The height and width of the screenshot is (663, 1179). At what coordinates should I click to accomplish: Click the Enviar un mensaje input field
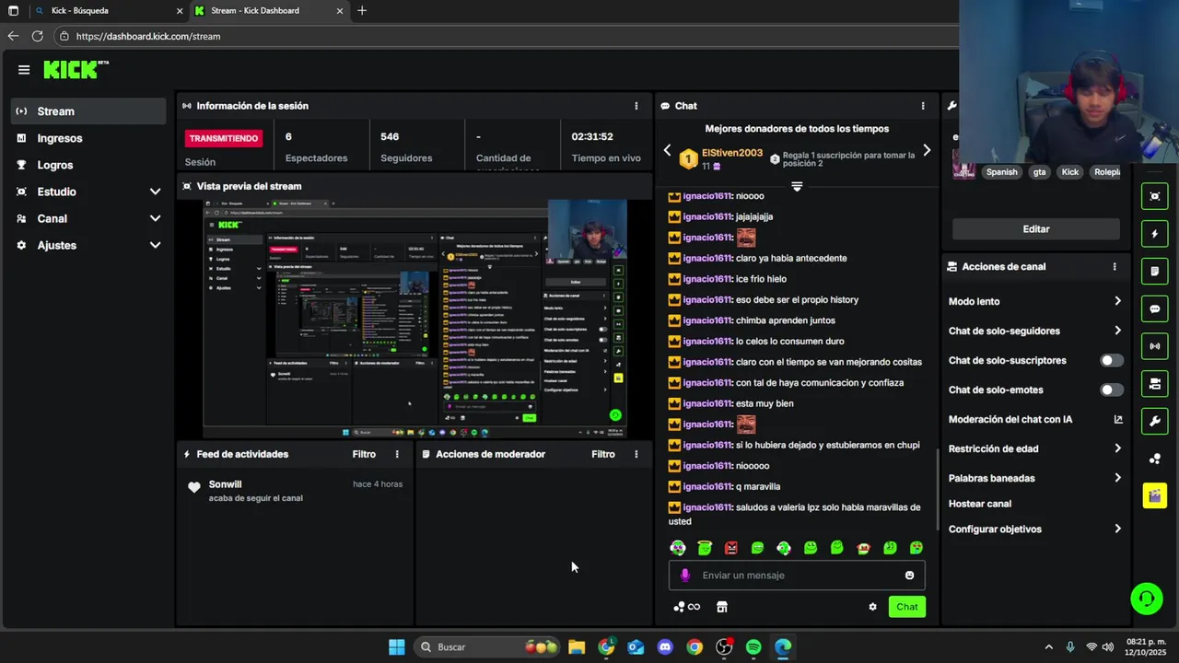[x=797, y=576]
